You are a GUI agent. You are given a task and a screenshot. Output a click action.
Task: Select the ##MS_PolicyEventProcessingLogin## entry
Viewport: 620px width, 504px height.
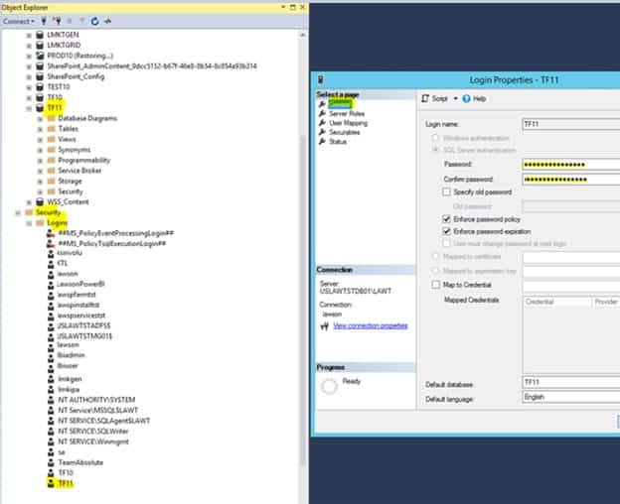point(116,233)
